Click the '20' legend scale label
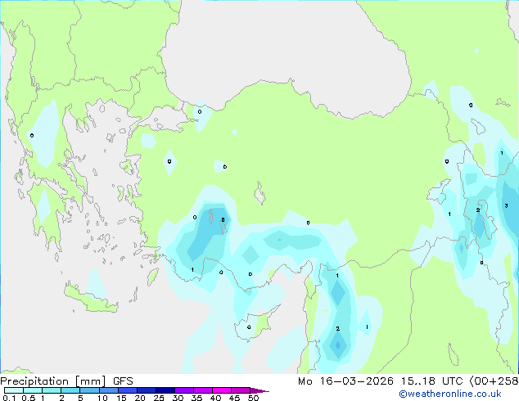The image size is (519, 401). tap(140, 398)
